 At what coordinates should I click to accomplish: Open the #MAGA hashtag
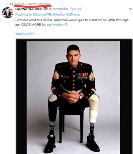coord(21,34)
